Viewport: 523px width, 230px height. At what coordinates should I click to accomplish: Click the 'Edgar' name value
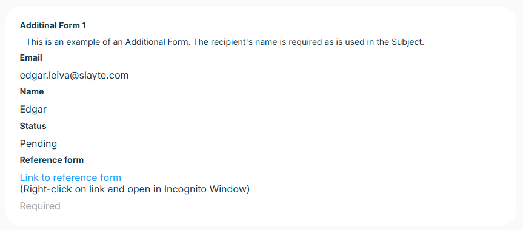[33, 110]
